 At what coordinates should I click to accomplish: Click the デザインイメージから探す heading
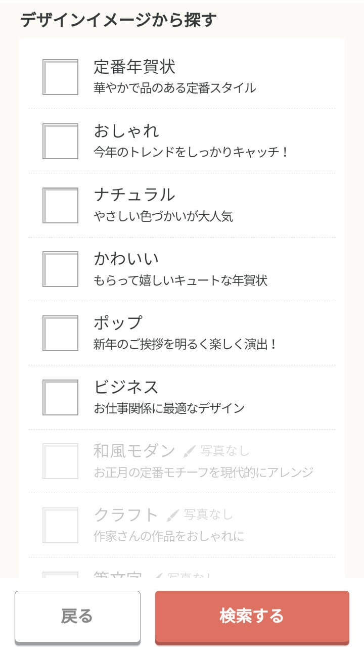click(118, 20)
